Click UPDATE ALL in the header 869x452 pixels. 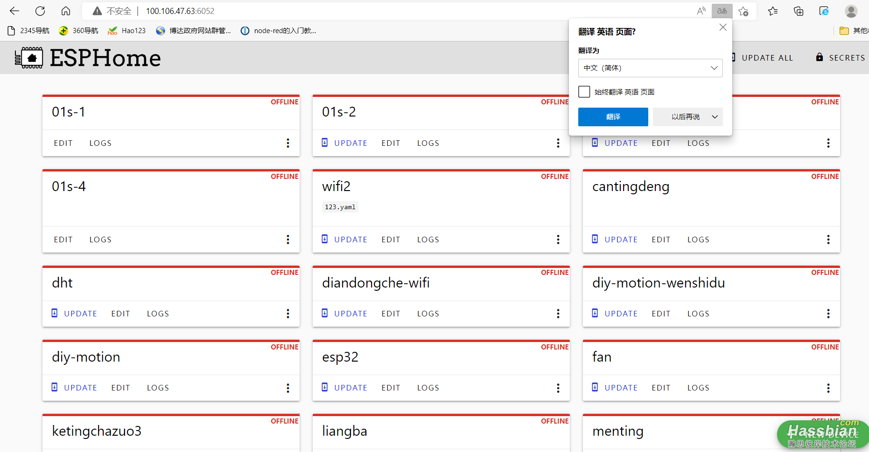tap(767, 58)
